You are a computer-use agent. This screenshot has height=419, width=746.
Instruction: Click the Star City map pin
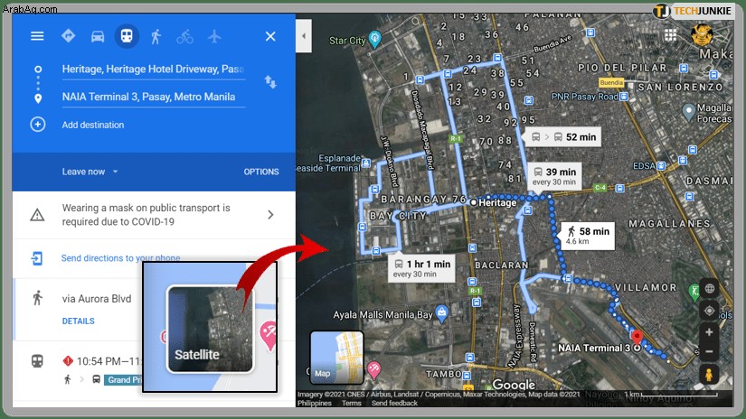[x=375, y=39]
